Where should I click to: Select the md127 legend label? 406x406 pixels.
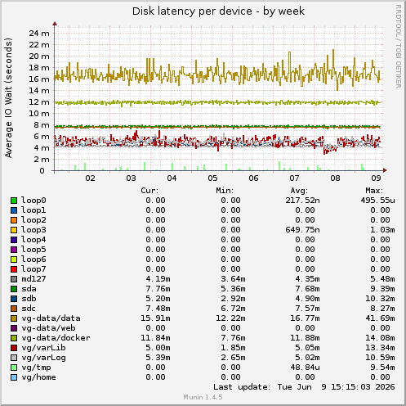pyautogui.click(x=33, y=279)
